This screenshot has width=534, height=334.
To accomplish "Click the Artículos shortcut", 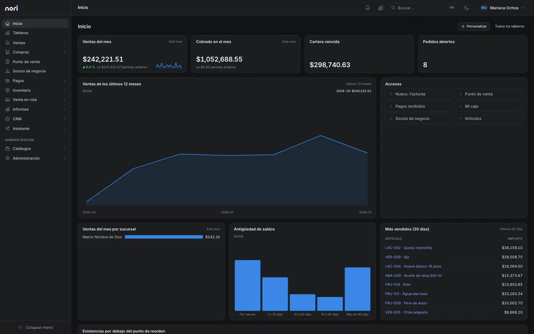I will (x=489, y=119).
